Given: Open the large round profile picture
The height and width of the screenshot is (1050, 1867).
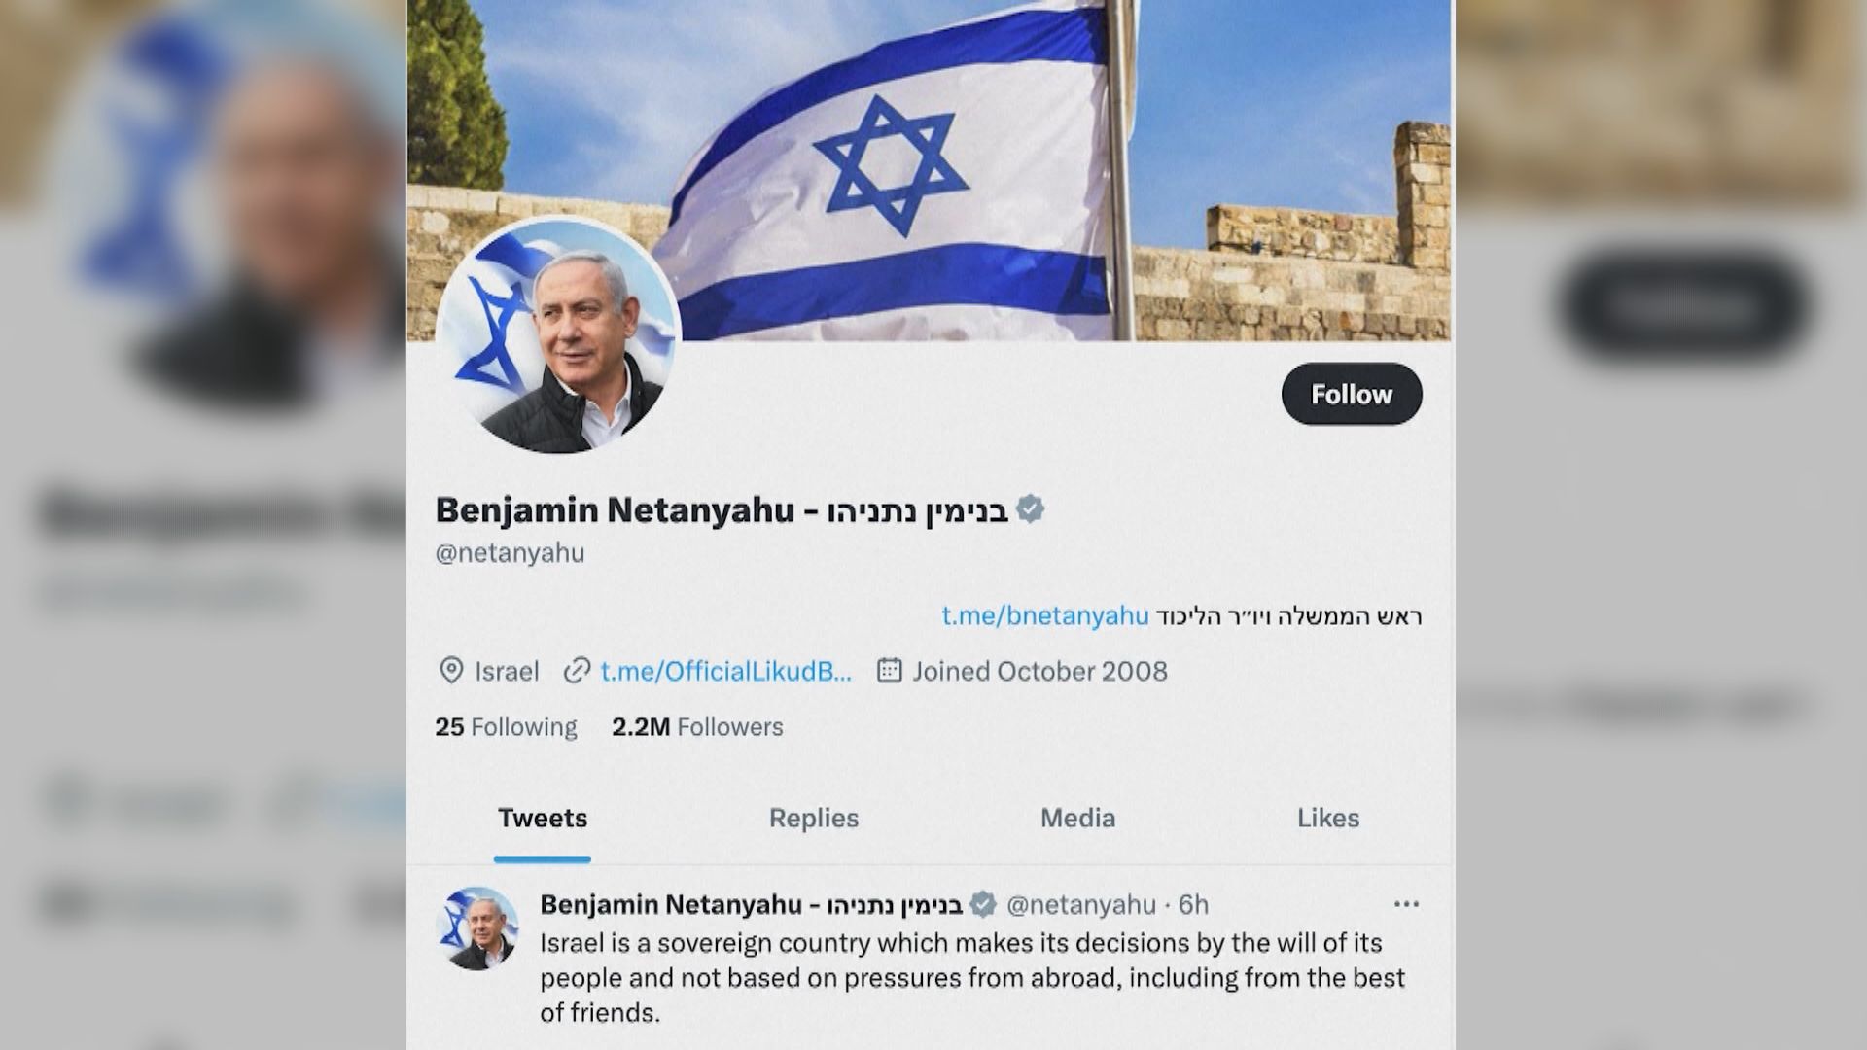Looking at the screenshot, I should pyautogui.click(x=558, y=335).
